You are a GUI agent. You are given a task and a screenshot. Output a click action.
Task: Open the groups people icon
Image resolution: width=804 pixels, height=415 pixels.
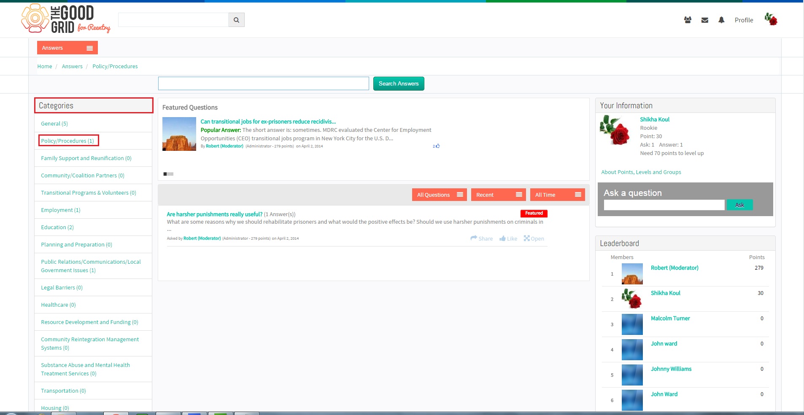pyautogui.click(x=688, y=20)
